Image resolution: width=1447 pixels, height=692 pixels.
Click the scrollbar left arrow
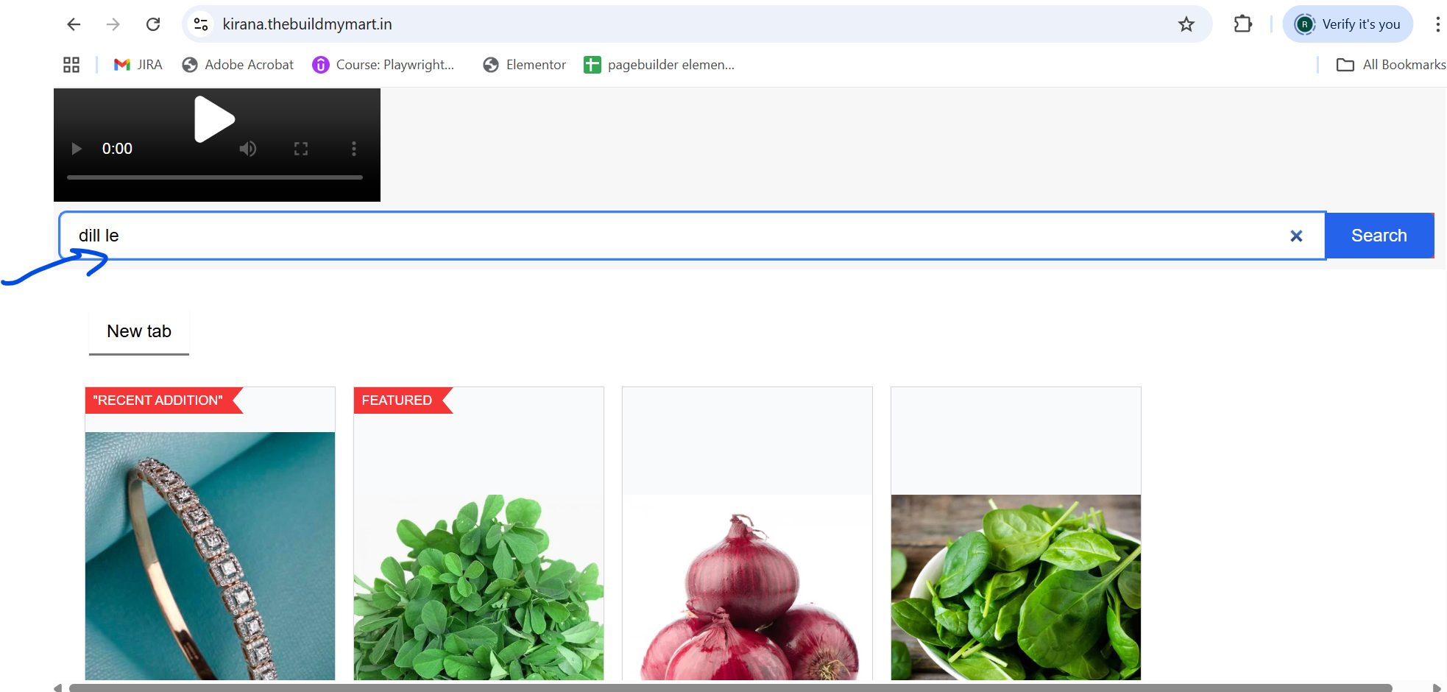point(57,688)
